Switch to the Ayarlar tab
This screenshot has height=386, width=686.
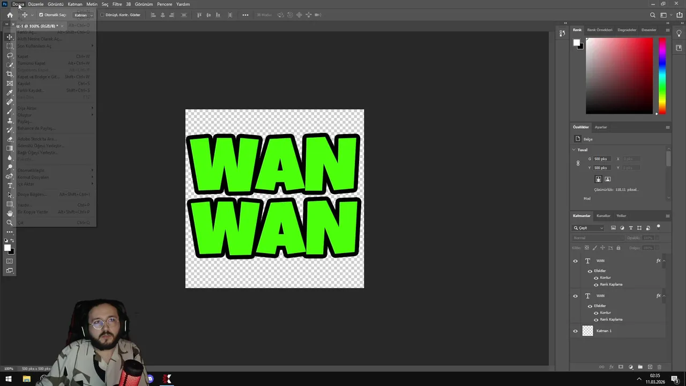pyautogui.click(x=601, y=127)
